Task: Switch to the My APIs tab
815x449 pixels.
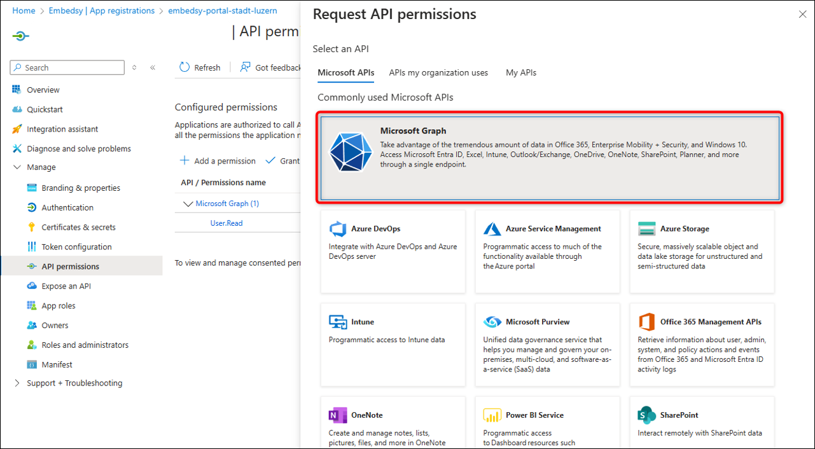Action: pos(521,72)
